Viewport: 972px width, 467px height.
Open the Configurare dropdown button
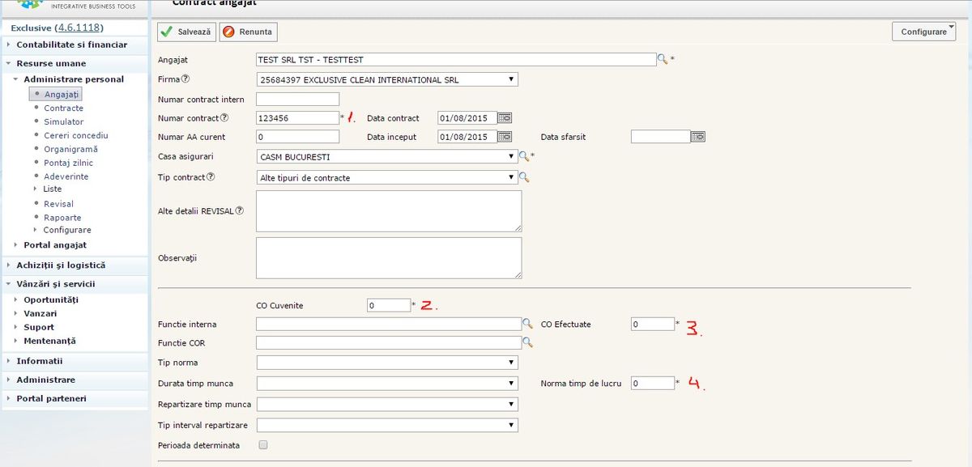click(923, 32)
